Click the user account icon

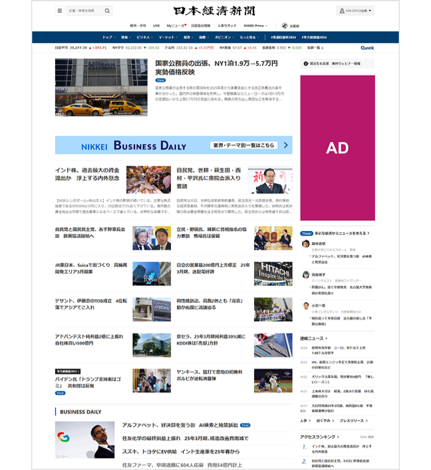(342, 11)
